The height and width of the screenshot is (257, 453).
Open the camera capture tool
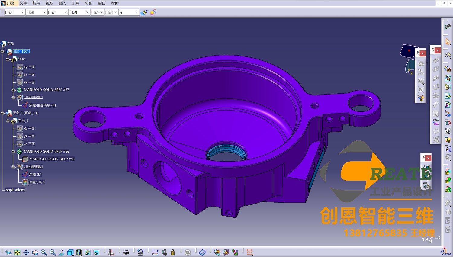point(126,252)
